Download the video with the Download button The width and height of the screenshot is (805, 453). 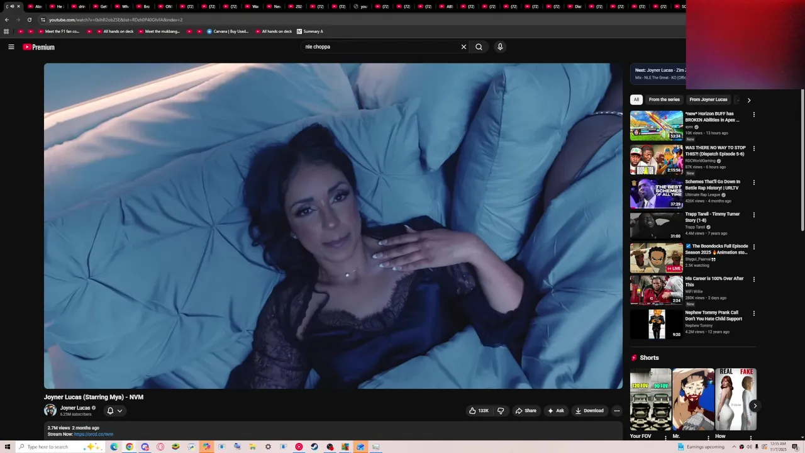tap(589, 411)
